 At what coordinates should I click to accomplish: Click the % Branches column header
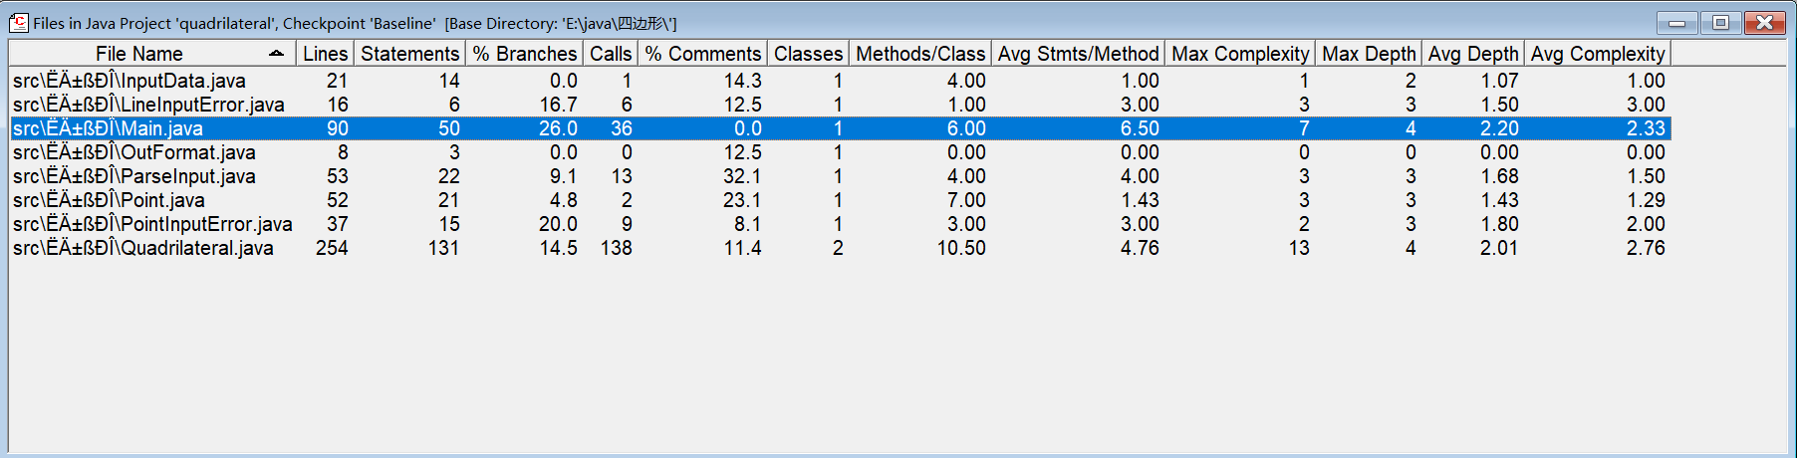pos(524,54)
